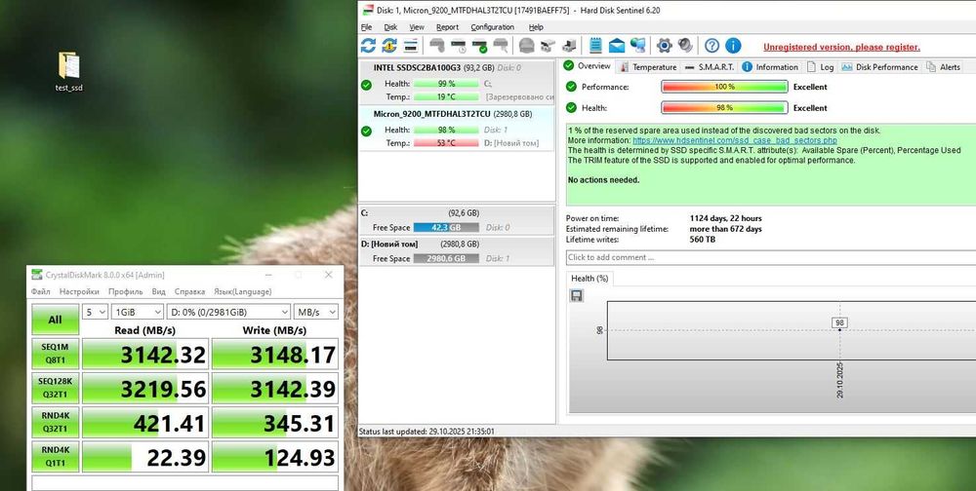Select the D: [Новый том] partition header
Image resolution: width=976 pixels, height=491 pixels.
coord(456,244)
